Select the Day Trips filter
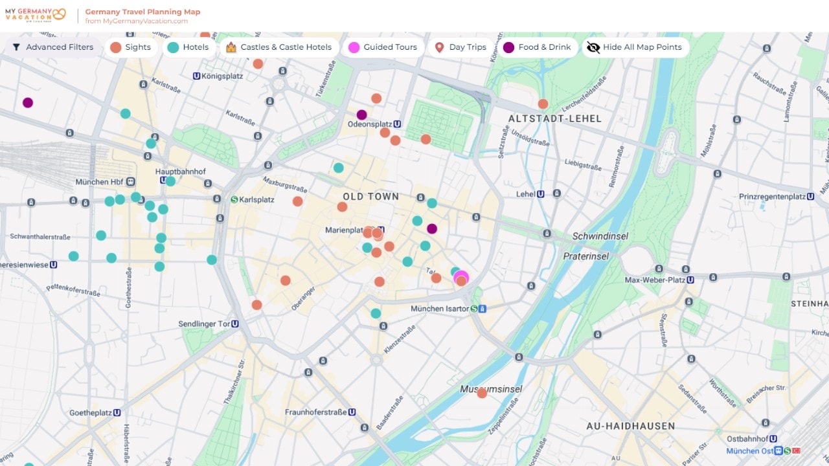The height and width of the screenshot is (466, 829). [460, 47]
